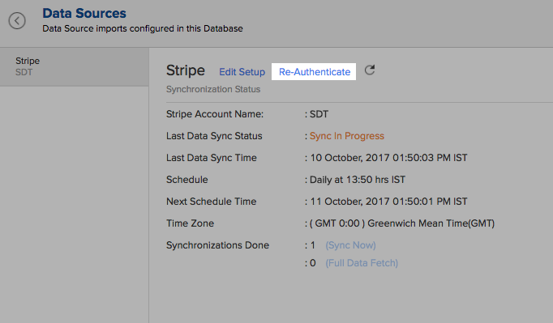Select the Synchronization Status subtitle
553x323 pixels.
[x=213, y=90]
